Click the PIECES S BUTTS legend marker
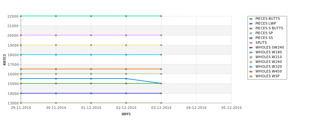 pos(251,28)
